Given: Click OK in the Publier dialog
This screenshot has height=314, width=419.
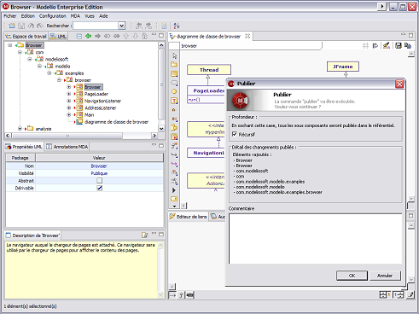Looking at the screenshot, I should coord(352,276).
